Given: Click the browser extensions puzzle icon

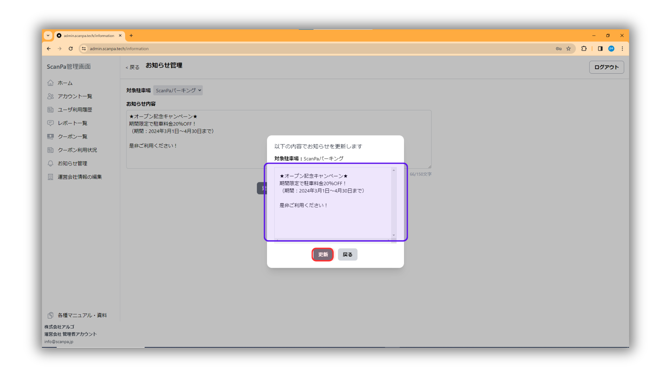Looking at the screenshot, I should coord(584,49).
